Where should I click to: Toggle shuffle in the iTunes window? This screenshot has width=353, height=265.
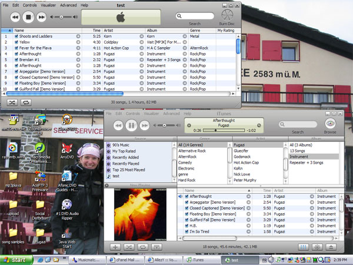tap(129, 247)
